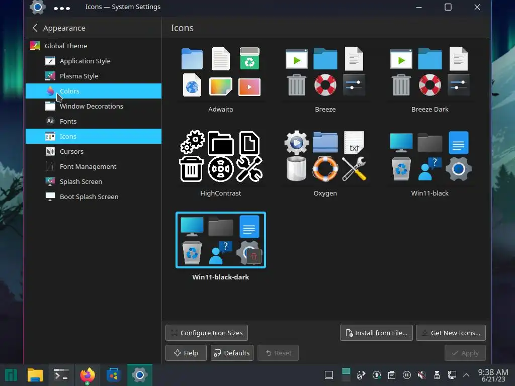515x386 pixels.
Task: Click the Apply button
Action: [465, 353]
